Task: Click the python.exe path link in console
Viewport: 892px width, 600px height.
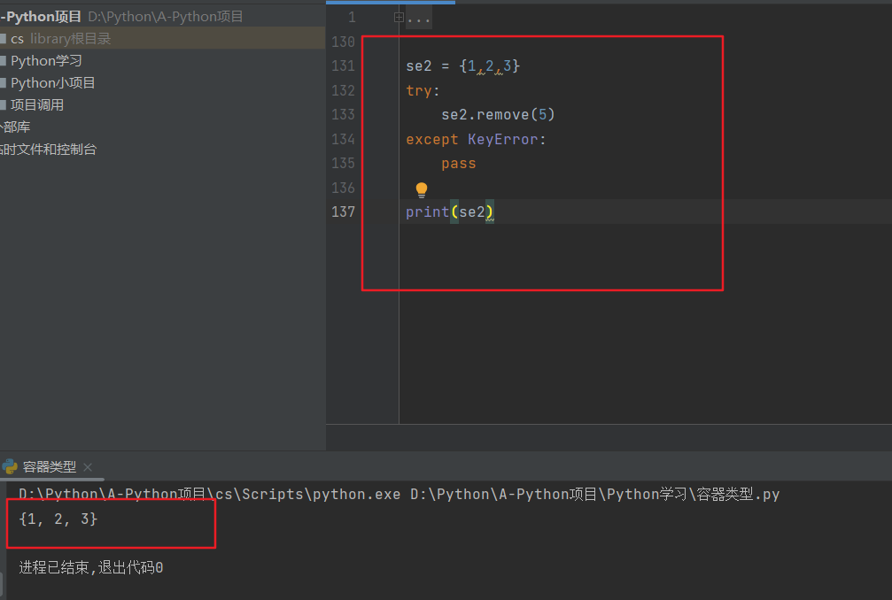Action: [209, 494]
